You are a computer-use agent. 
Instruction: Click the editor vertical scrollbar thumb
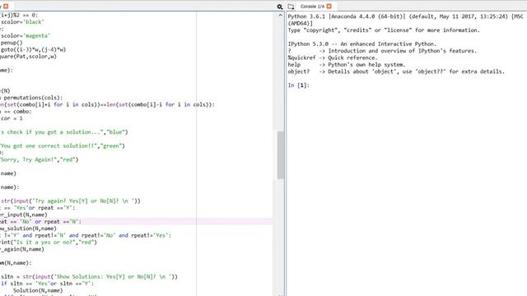click(x=280, y=155)
